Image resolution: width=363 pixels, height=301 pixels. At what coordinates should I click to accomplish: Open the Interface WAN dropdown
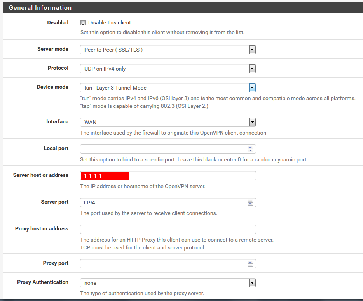click(x=168, y=122)
